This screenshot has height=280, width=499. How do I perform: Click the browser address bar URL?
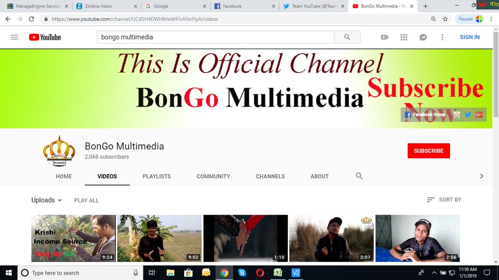tap(135, 19)
